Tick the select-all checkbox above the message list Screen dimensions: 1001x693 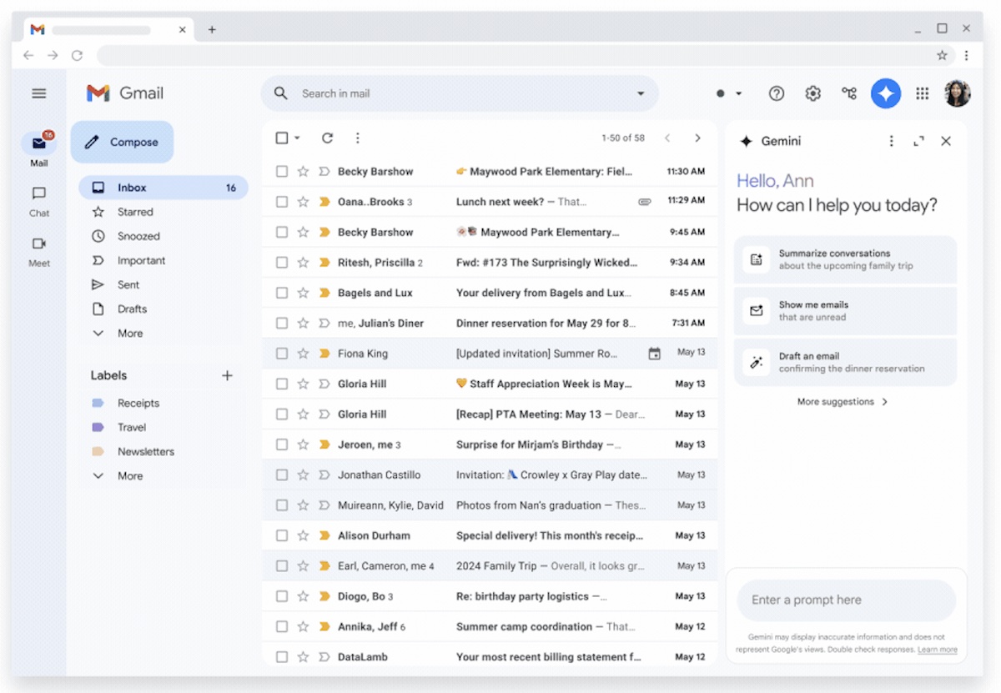point(282,138)
